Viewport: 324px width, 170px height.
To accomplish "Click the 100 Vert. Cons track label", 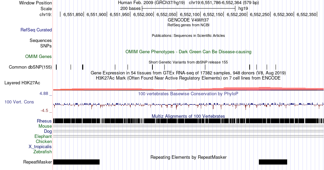I will (19, 102).
